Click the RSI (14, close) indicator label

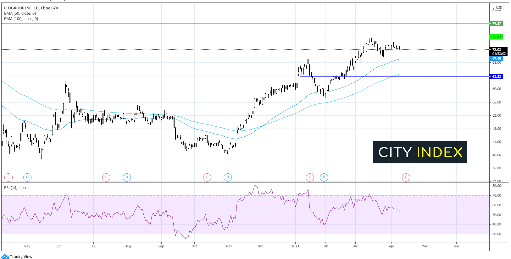pyautogui.click(x=16, y=188)
